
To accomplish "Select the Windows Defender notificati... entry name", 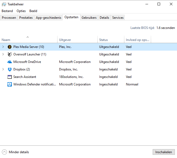I will (34, 84).
